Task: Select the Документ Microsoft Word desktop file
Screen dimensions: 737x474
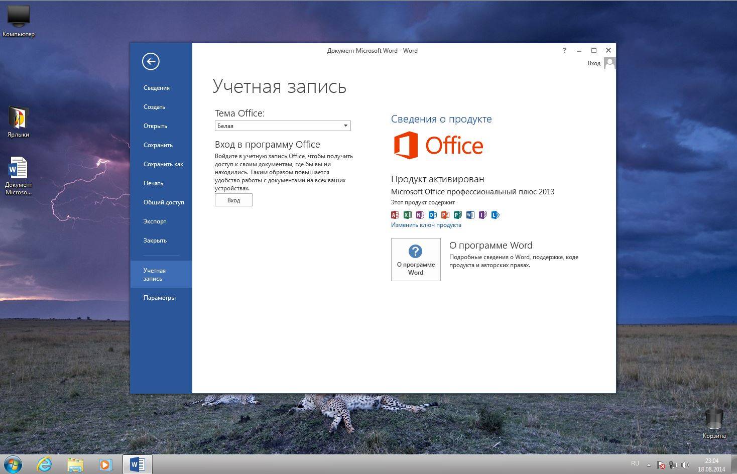Action: pos(19,176)
